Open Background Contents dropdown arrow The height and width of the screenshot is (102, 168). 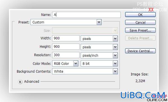(115, 71)
